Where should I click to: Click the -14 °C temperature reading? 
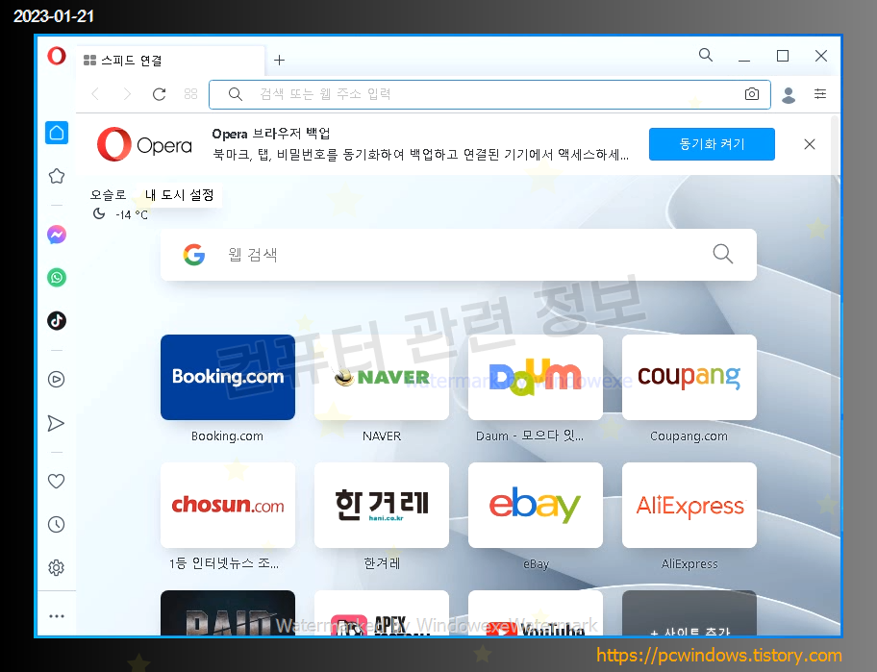(x=132, y=215)
